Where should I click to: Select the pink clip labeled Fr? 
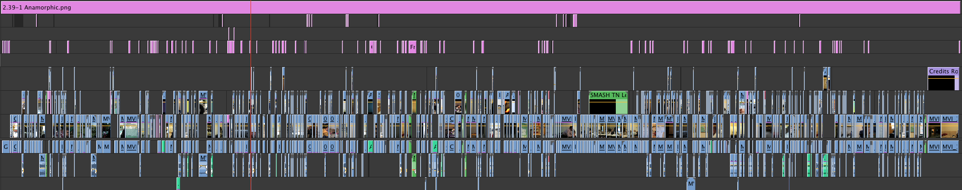412,47
